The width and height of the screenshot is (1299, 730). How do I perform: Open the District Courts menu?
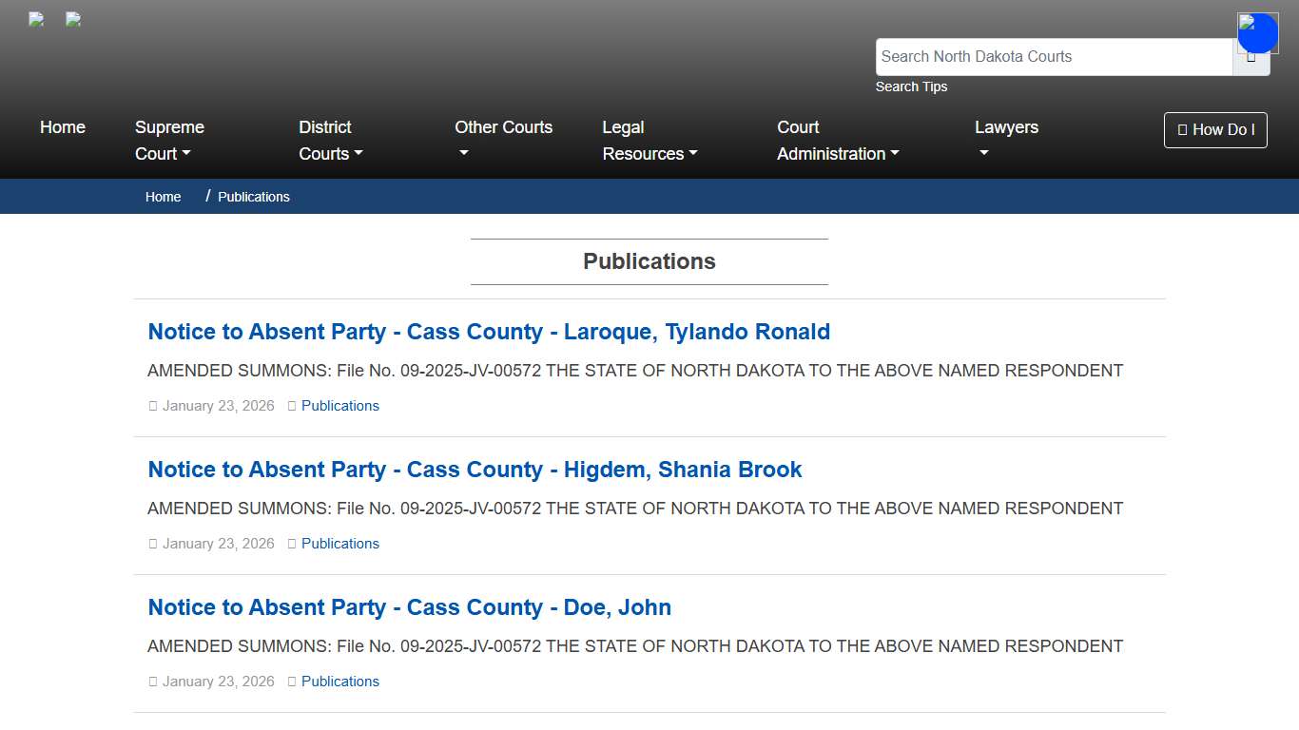tap(330, 141)
